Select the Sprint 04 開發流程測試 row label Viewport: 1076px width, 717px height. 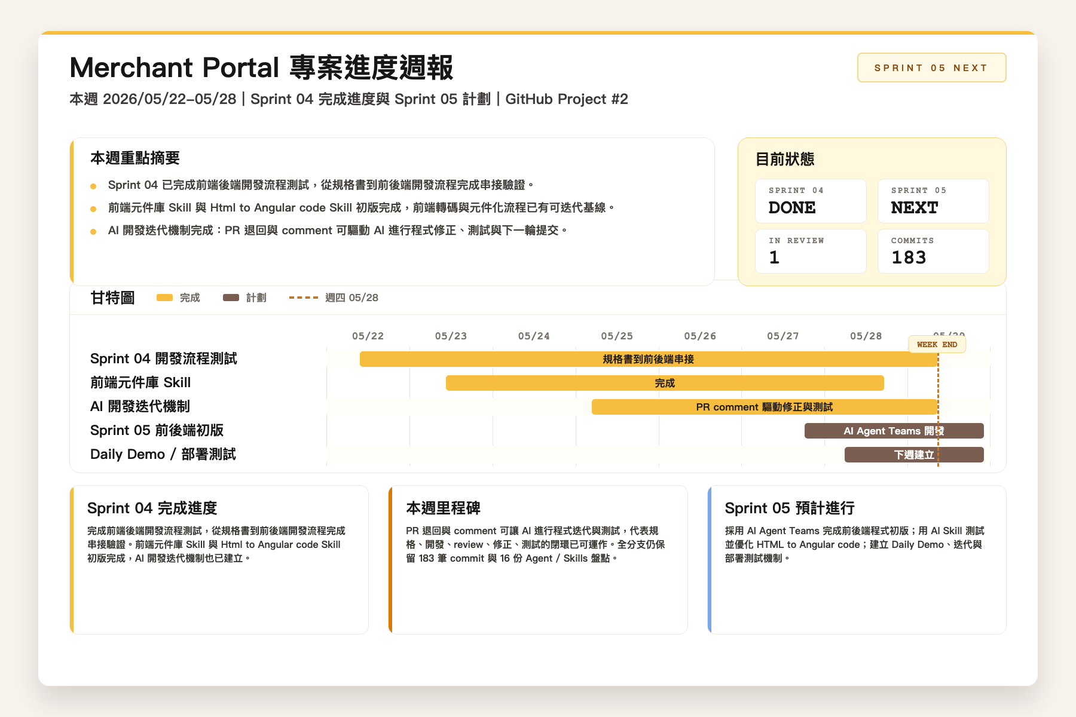[x=163, y=358]
